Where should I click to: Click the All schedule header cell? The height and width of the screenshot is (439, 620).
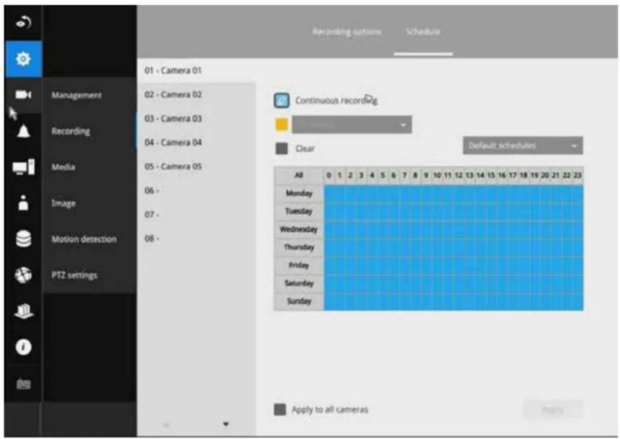point(299,175)
